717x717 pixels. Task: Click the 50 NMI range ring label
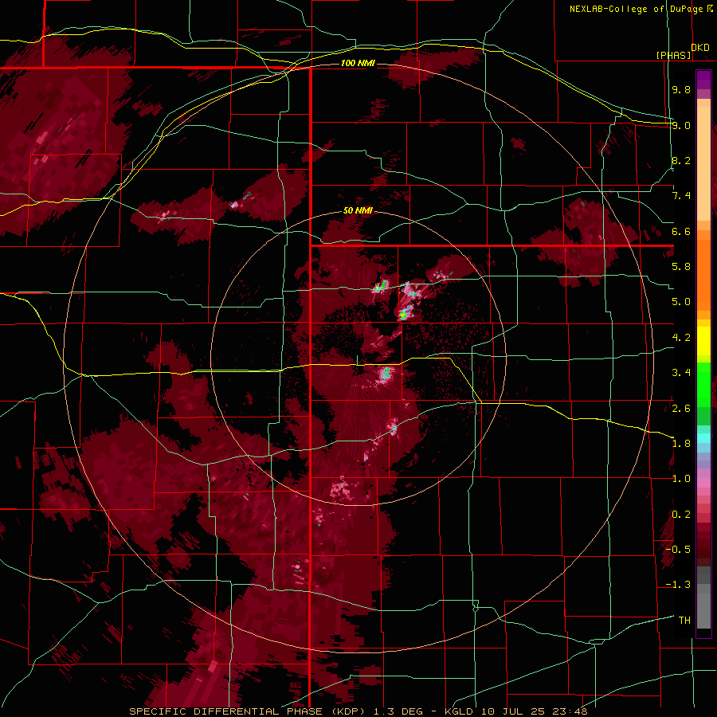click(x=358, y=210)
